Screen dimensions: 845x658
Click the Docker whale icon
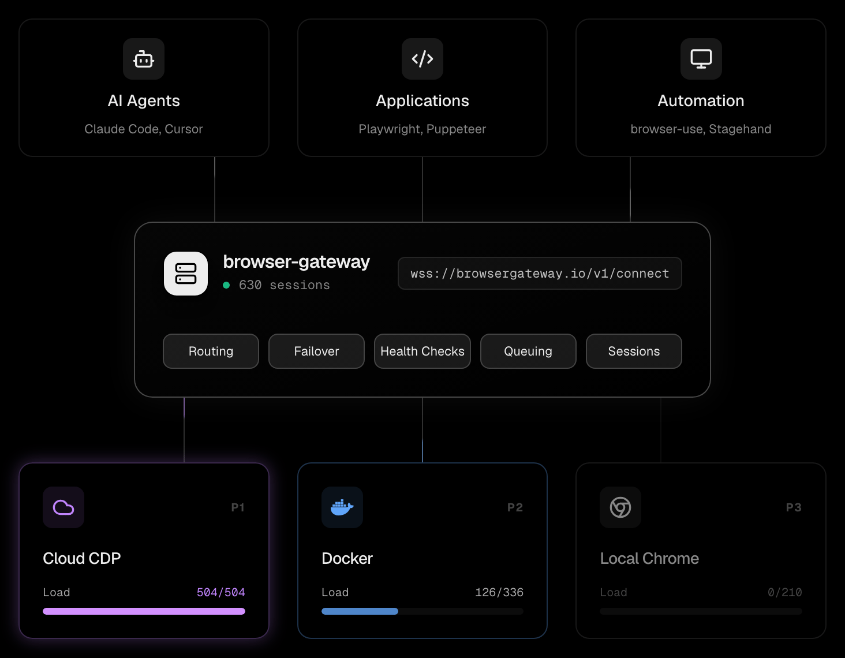[342, 507]
